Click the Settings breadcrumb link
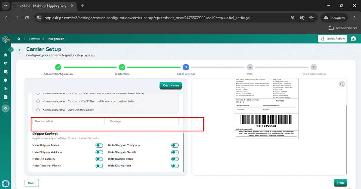This screenshot has height=189, width=361. (34, 39)
